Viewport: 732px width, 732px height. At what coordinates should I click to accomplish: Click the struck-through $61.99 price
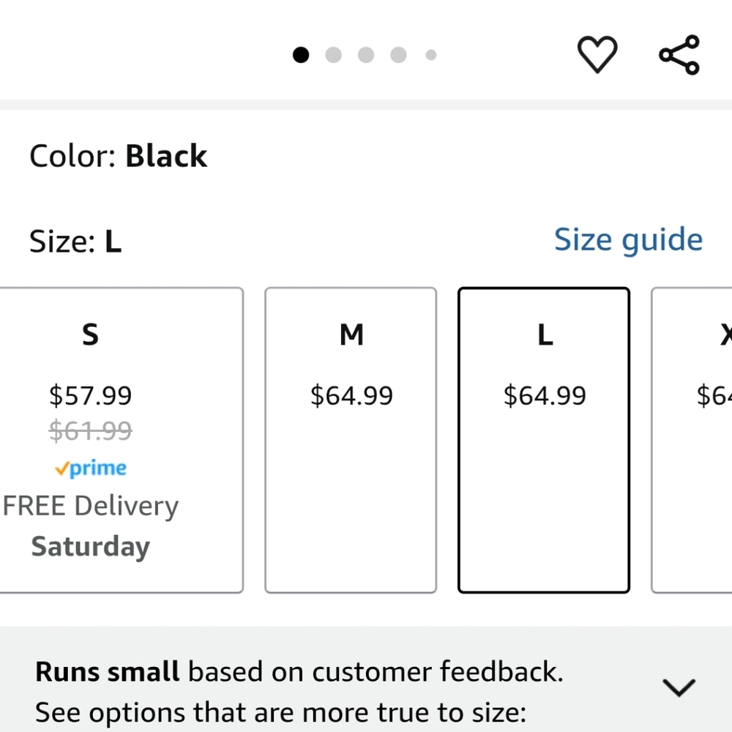(90, 430)
